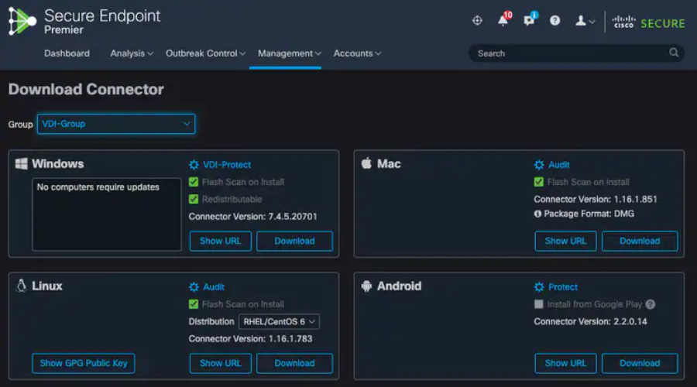Click Mac Show URL button

pos(566,241)
